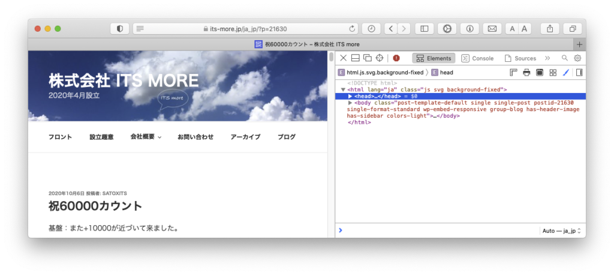Open the お問い合わせ page link
The width and height of the screenshot is (614, 275).
(195, 137)
